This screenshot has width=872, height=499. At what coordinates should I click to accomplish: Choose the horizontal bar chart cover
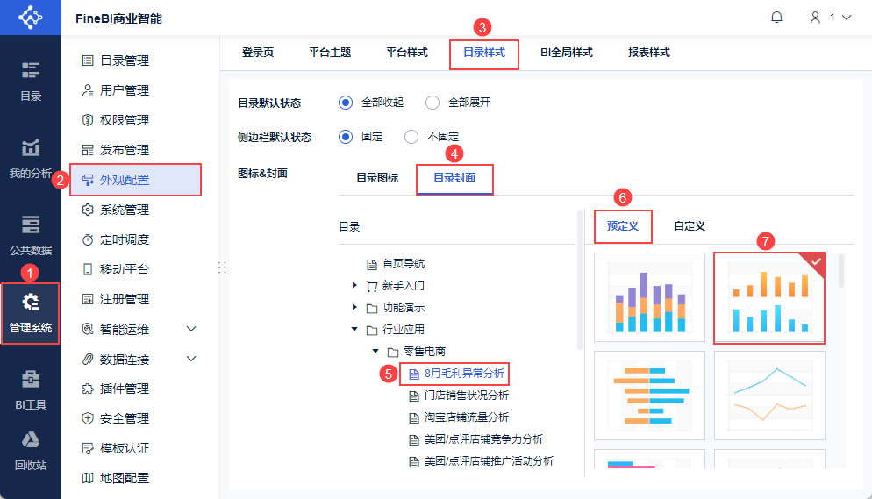(649, 396)
